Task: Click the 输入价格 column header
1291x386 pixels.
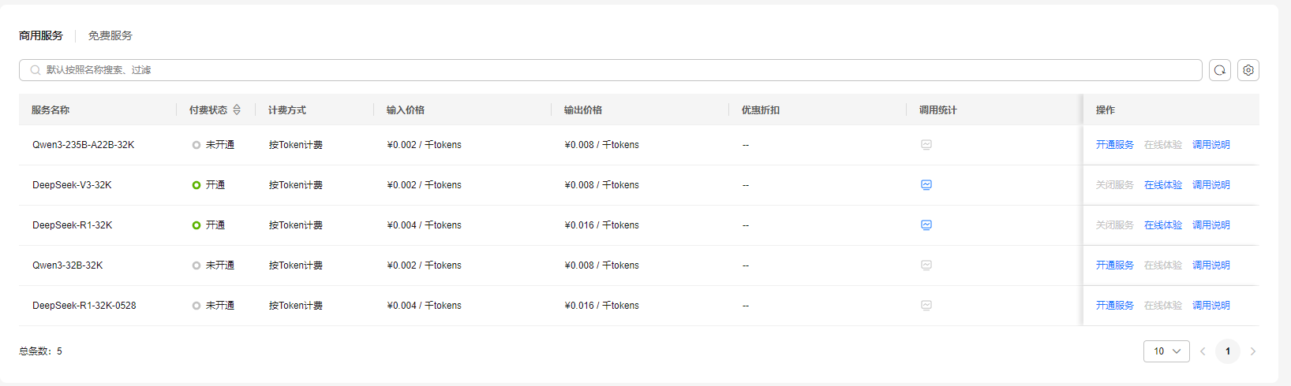Action: 406,110
